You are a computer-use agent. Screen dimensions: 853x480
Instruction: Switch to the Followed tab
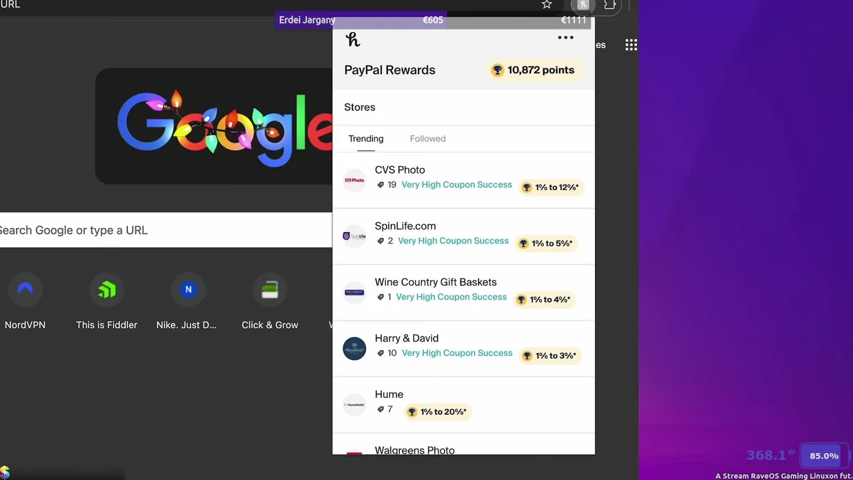pyautogui.click(x=428, y=139)
